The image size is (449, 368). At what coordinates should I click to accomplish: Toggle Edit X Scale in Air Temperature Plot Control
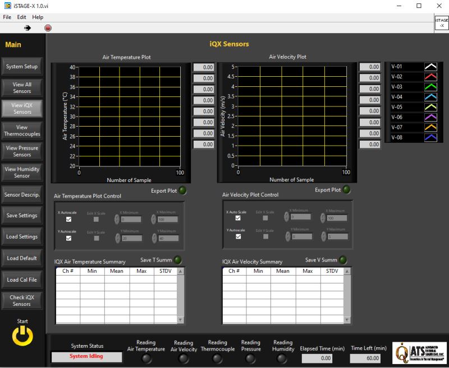click(x=96, y=219)
